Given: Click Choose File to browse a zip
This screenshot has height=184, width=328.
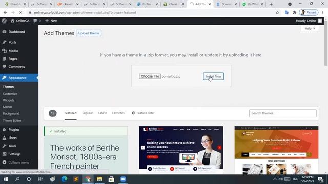Looking at the screenshot, I should [150, 76].
